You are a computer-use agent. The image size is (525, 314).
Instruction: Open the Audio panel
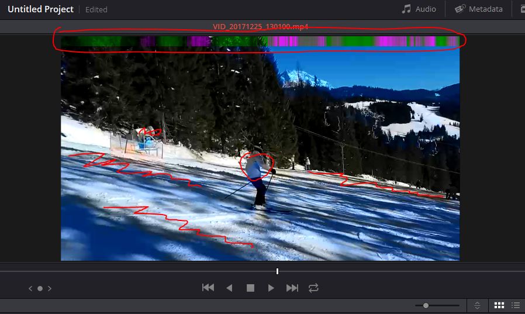[419, 9]
